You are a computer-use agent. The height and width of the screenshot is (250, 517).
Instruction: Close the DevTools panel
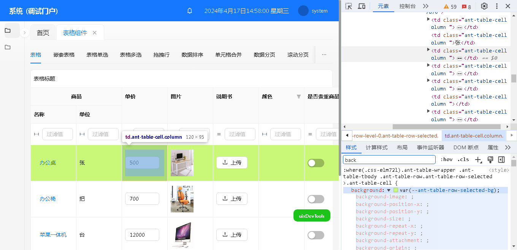click(508, 6)
